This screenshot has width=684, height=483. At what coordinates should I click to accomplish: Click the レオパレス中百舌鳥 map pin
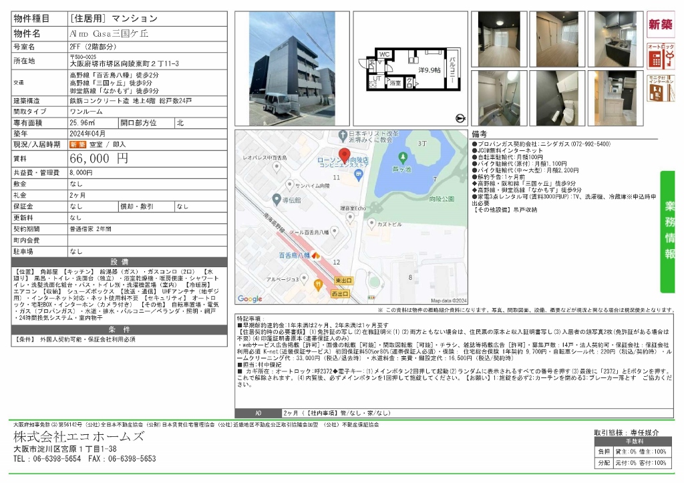click(x=277, y=166)
